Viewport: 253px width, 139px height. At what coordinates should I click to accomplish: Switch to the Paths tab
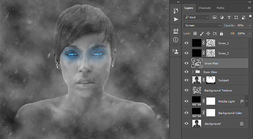click(221, 8)
